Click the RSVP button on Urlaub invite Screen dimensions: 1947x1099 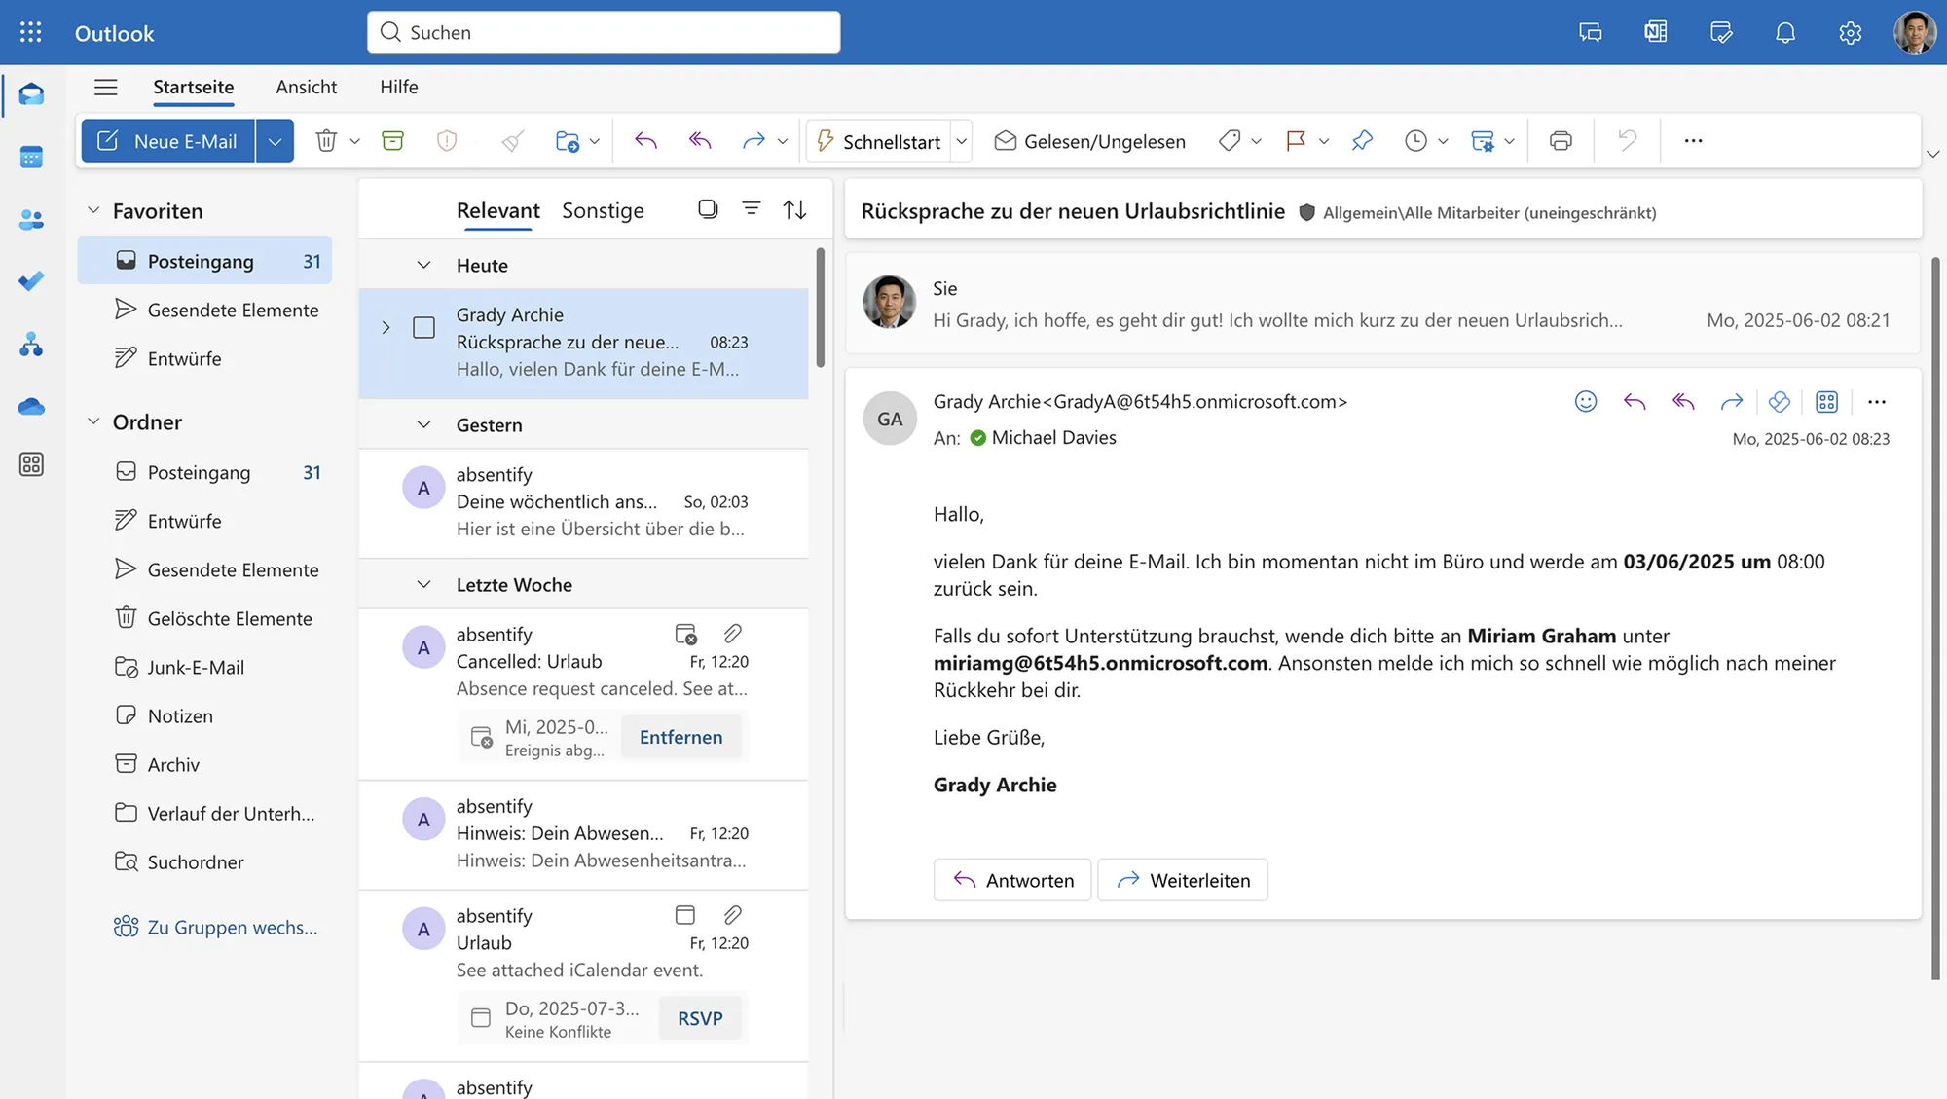click(700, 1018)
